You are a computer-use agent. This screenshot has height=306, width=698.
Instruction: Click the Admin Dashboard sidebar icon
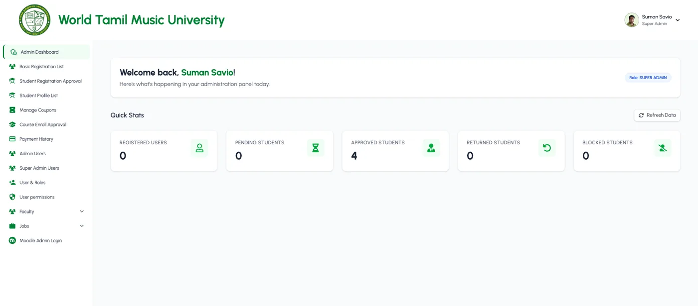[13, 52]
